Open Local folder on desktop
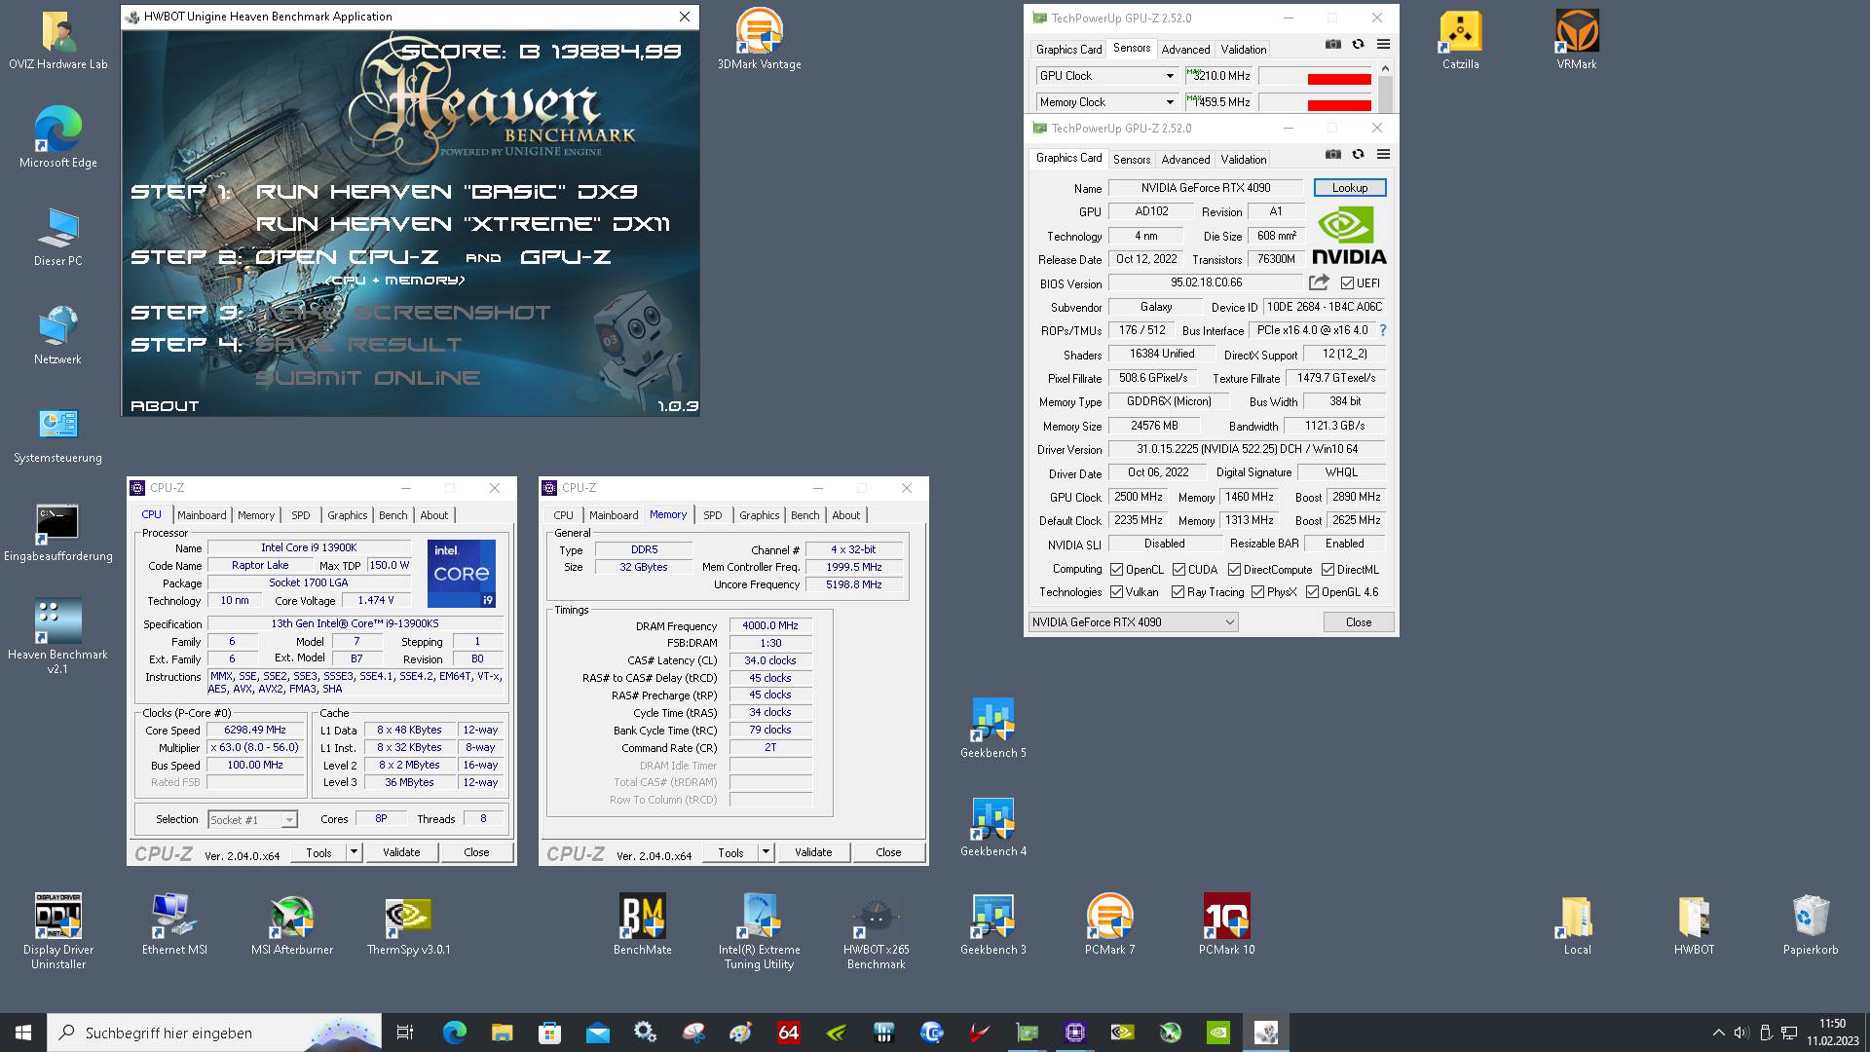The width and height of the screenshot is (1870, 1052). click(x=1577, y=925)
